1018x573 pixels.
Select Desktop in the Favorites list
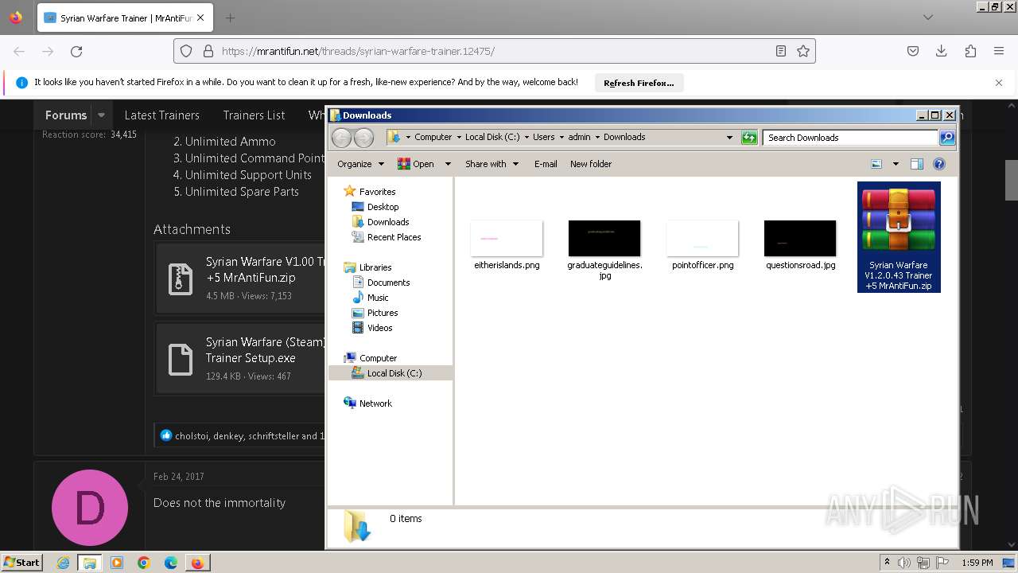383,207
